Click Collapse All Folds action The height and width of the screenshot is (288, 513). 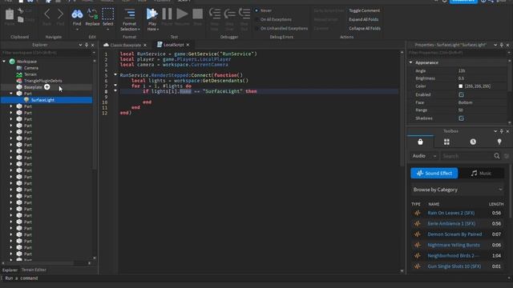coord(365,29)
